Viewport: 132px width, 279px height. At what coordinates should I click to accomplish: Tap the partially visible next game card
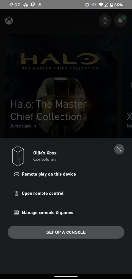point(127,85)
